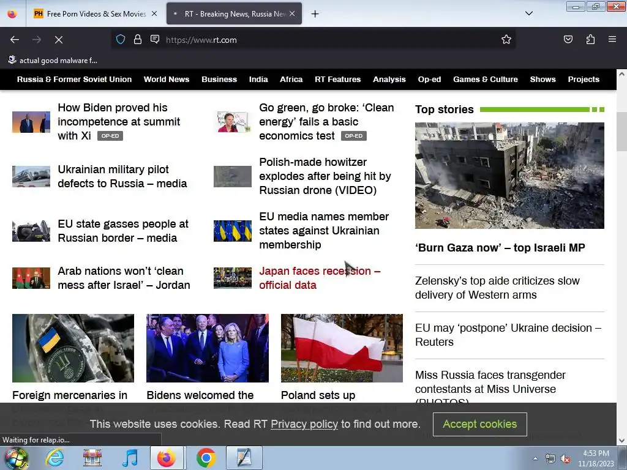Read 'How Biden proved his incompetence' article
The image size is (627, 470).
119,122
